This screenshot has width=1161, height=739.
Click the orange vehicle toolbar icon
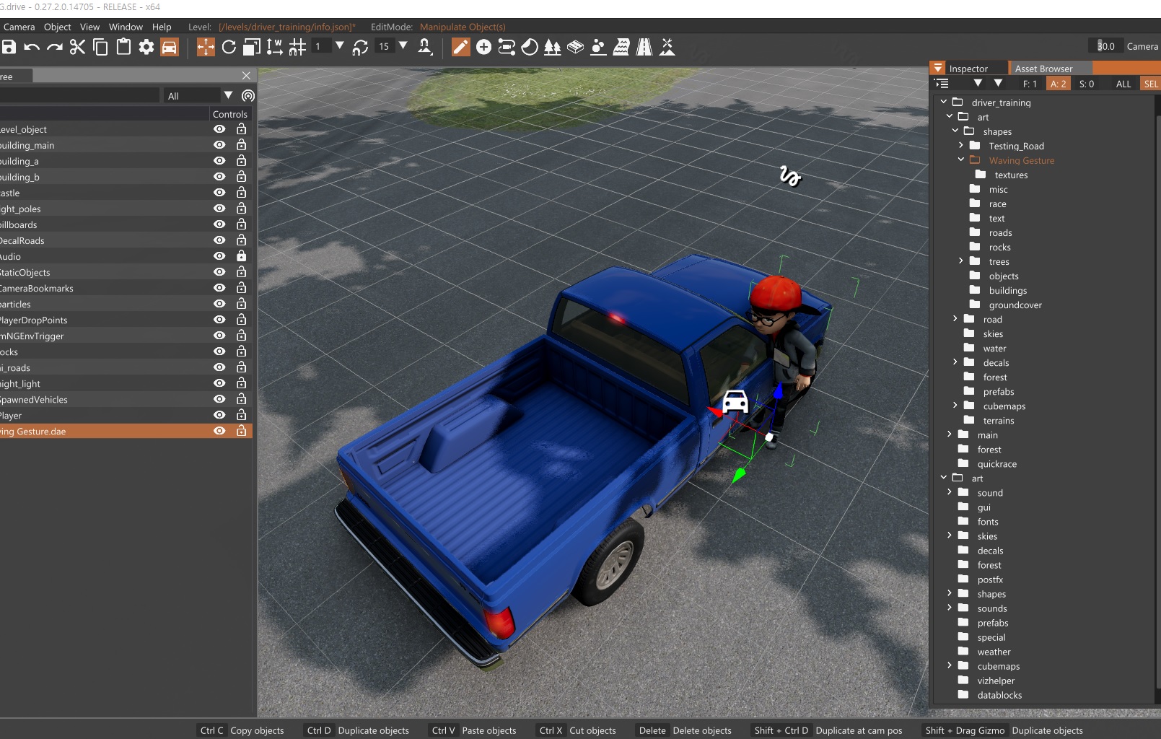(x=169, y=47)
